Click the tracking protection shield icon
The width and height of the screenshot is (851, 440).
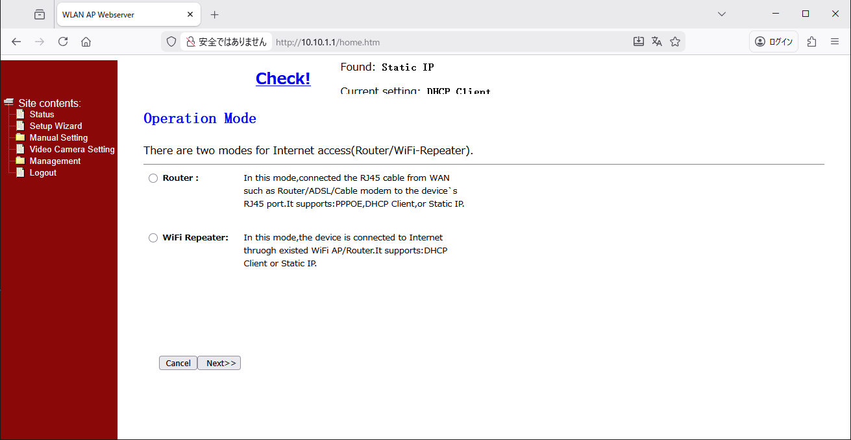click(171, 41)
